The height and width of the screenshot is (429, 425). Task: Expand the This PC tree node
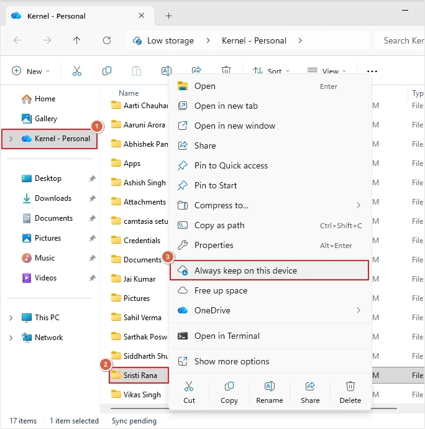point(11,318)
